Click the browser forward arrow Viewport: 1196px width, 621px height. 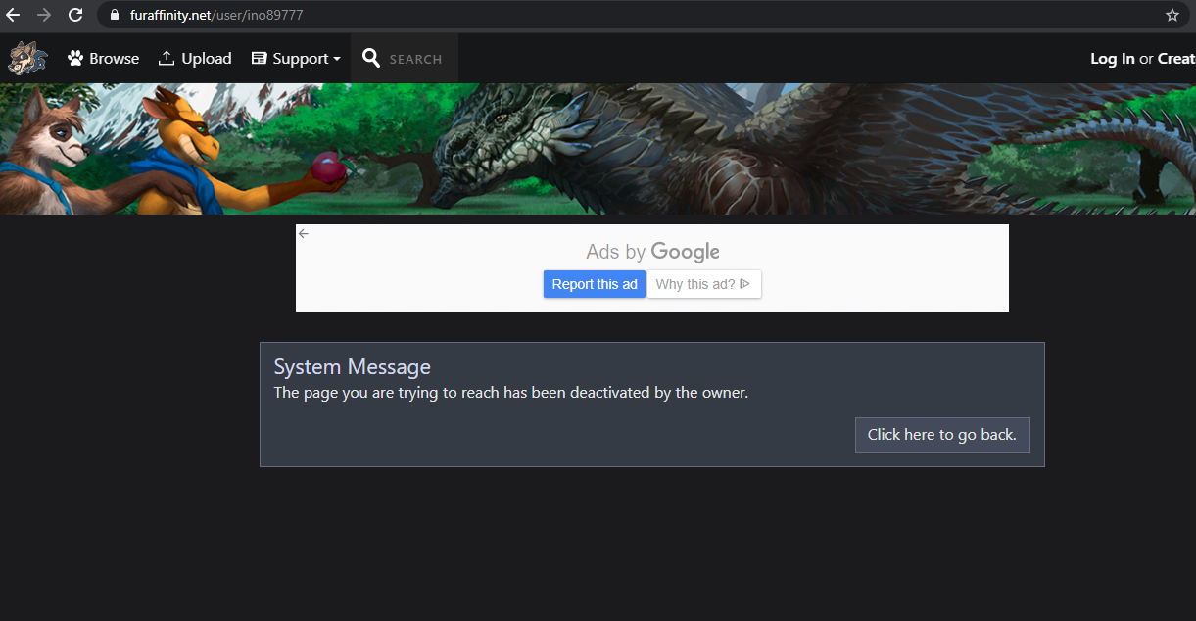(x=44, y=15)
